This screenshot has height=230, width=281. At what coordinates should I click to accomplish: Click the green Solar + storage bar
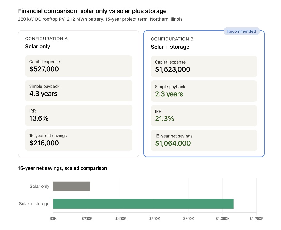(143, 204)
